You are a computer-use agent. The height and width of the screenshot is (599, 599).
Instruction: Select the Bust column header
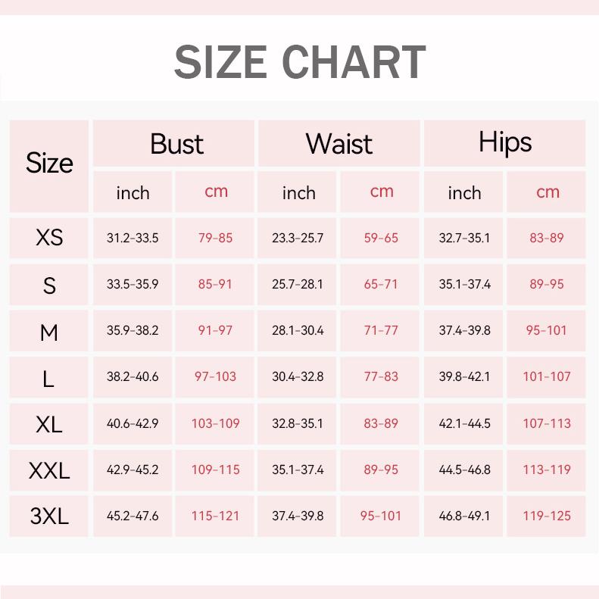coord(176,143)
